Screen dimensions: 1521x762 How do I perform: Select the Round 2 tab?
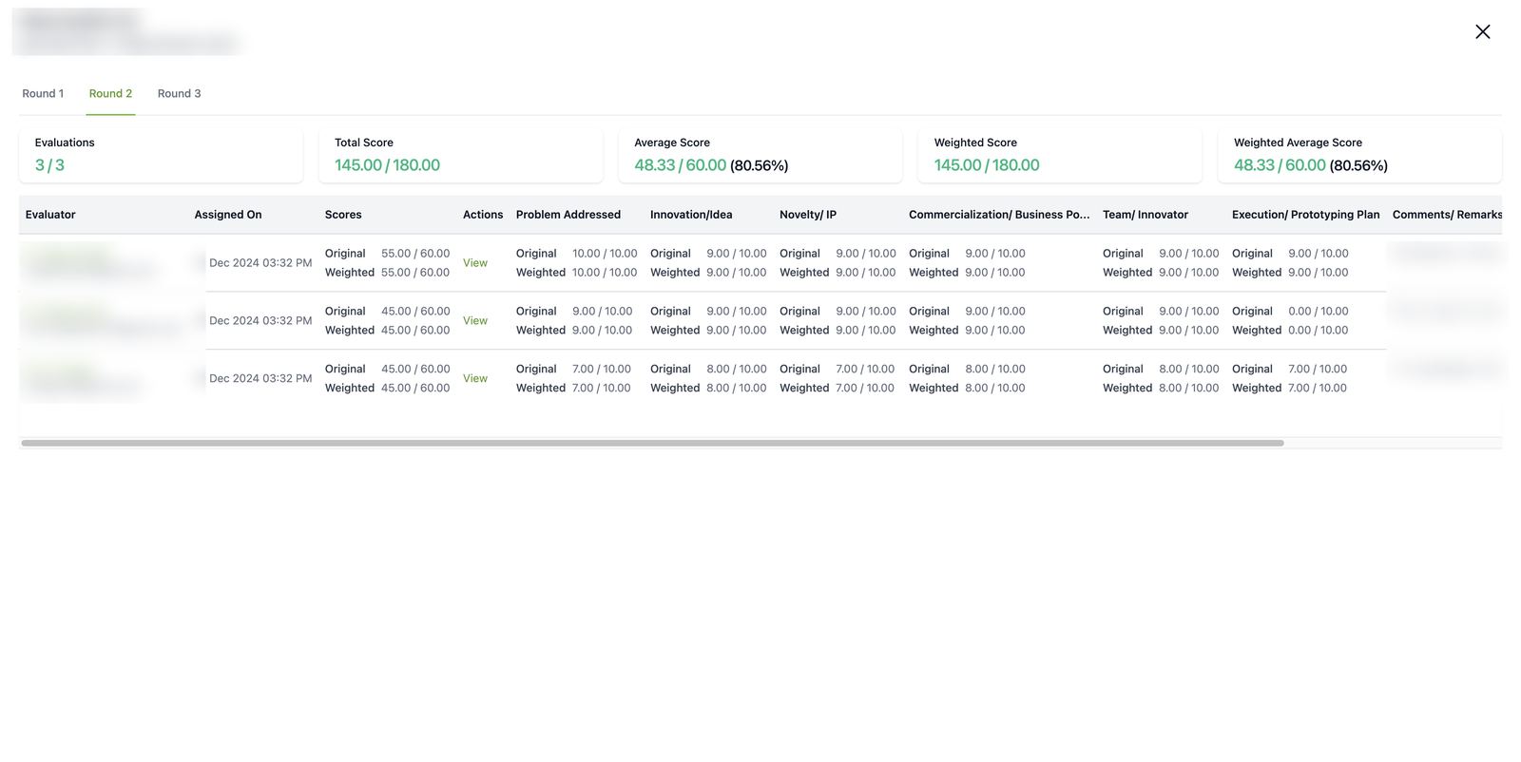(x=110, y=93)
